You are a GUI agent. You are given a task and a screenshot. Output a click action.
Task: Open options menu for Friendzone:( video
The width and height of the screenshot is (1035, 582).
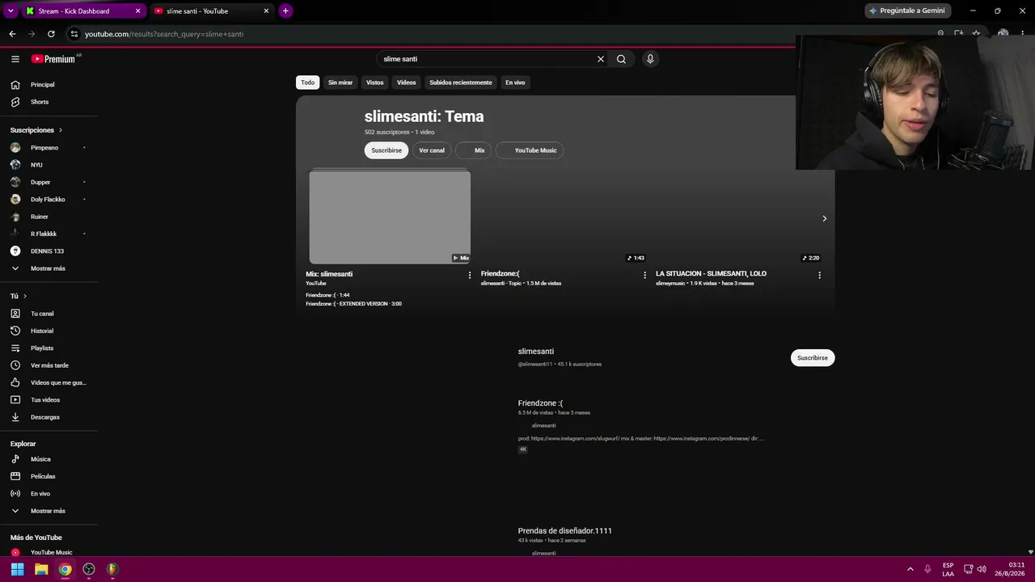click(644, 275)
